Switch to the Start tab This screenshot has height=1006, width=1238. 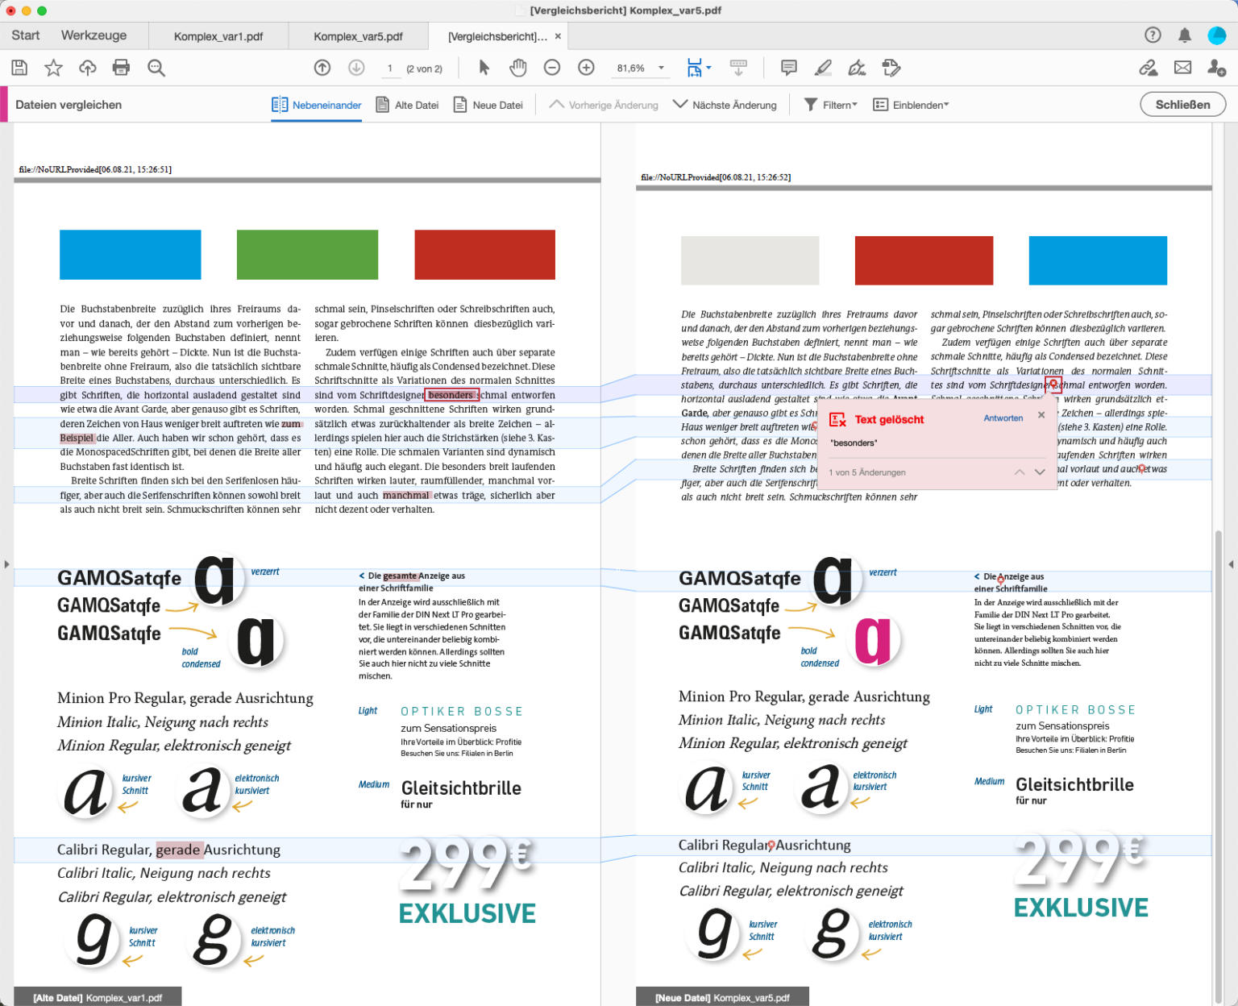(26, 35)
